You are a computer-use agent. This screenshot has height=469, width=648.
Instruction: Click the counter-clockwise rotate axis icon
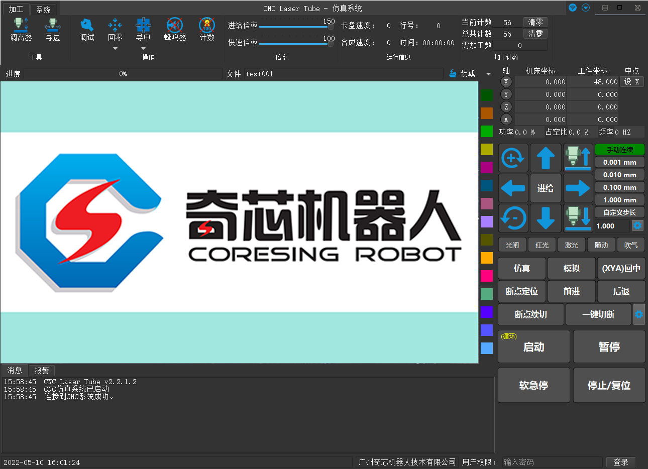click(x=513, y=218)
